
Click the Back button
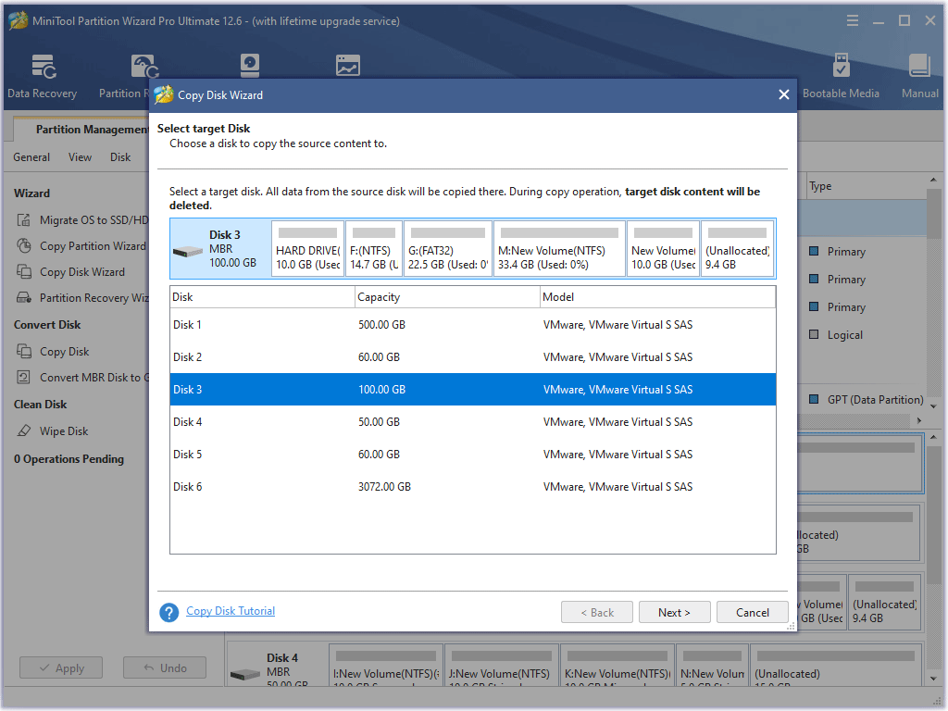[597, 613]
